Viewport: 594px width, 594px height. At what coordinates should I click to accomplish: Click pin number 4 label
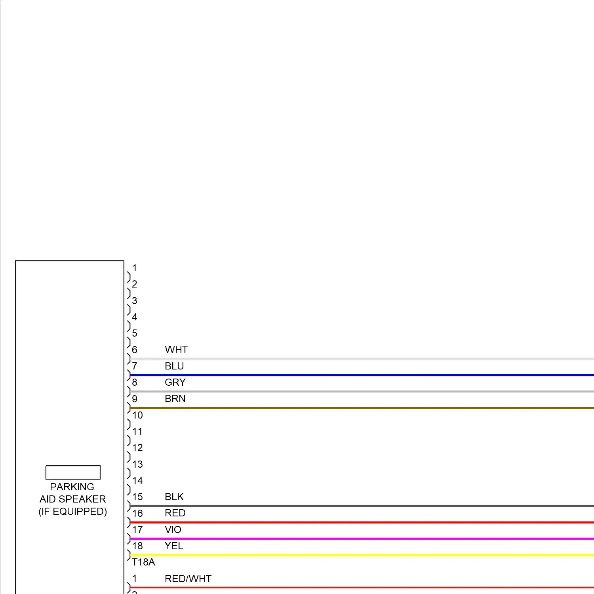tap(135, 317)
